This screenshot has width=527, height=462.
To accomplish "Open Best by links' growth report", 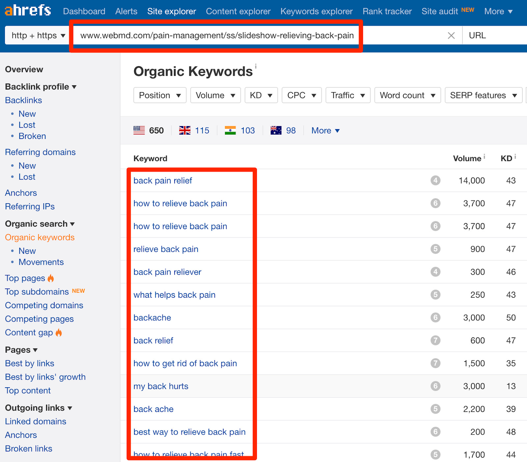I will 45,377.
